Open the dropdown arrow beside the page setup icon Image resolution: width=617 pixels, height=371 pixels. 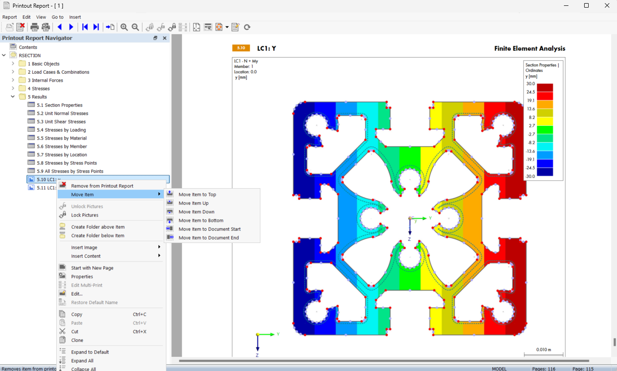click(227, 27)
